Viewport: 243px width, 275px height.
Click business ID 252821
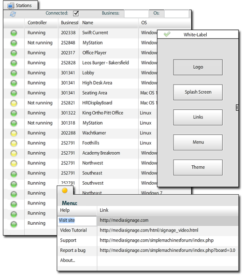click(68, 103)
